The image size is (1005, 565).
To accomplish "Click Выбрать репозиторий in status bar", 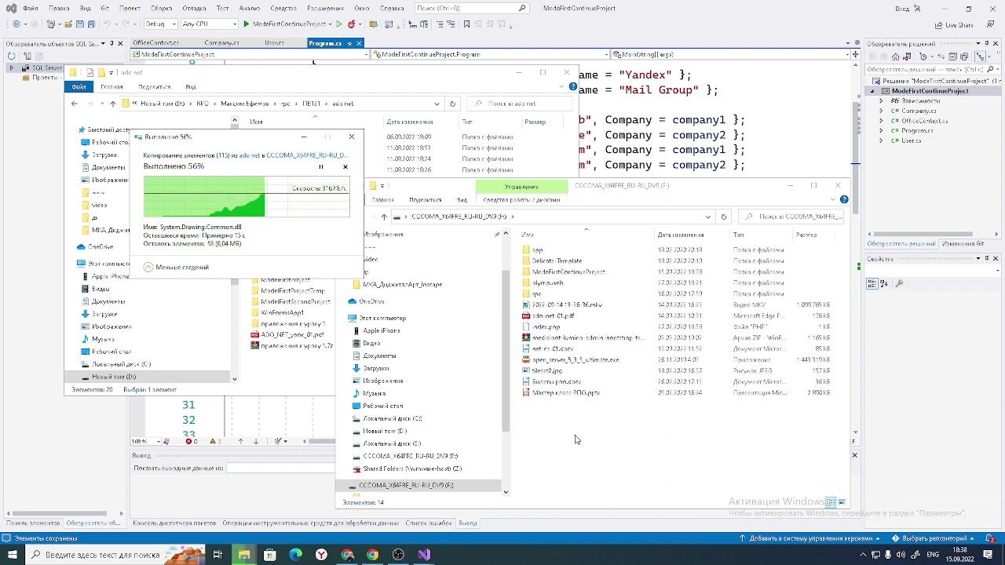I will 933,539.
